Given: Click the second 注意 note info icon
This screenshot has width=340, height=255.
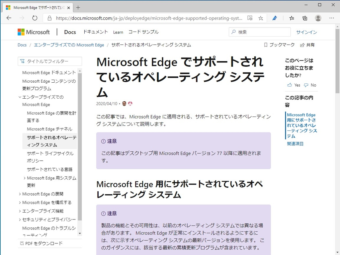Looking at the screenshot, I should point(104,213).
